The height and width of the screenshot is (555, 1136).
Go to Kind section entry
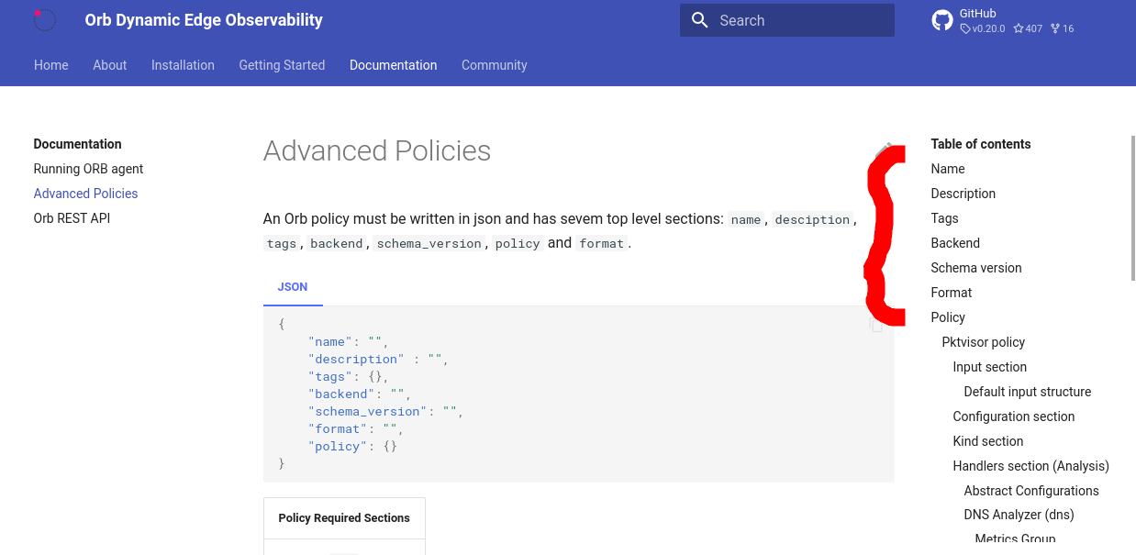[988, 441]
